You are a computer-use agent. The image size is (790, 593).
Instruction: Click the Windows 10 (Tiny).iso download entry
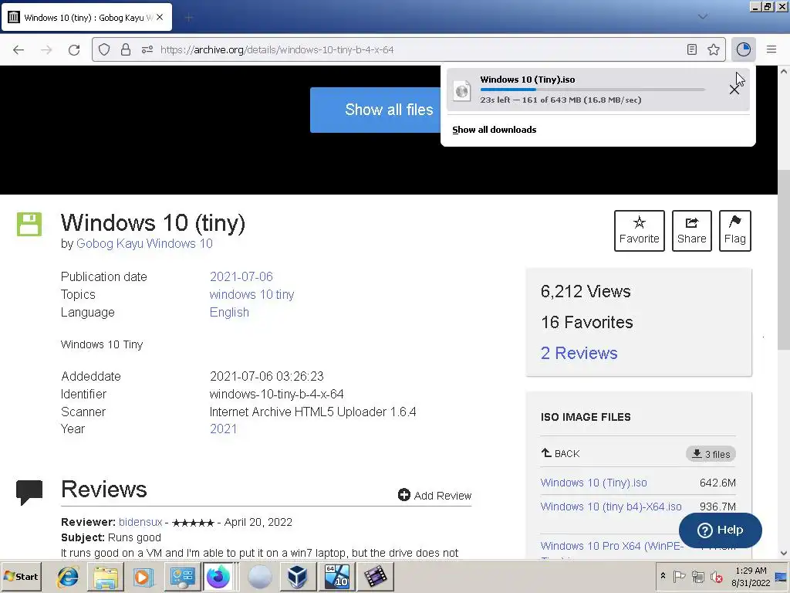598,90
